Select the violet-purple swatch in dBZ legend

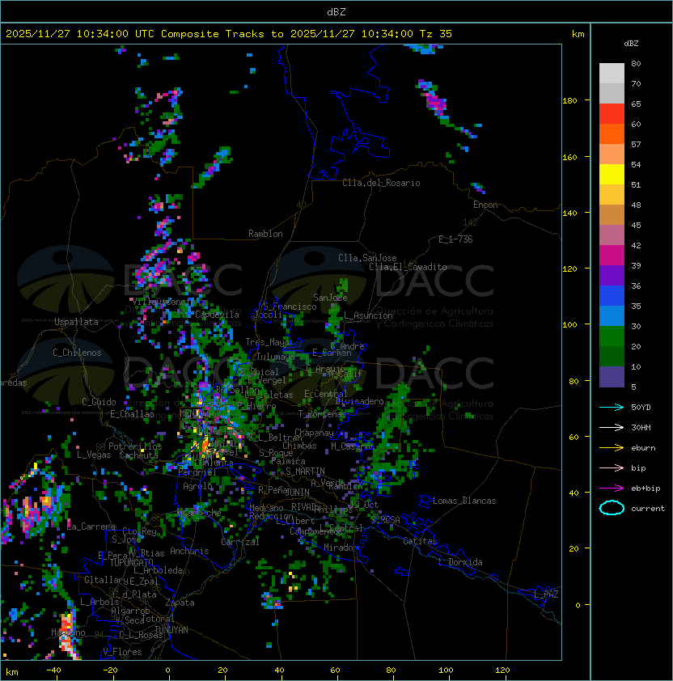[x=612, y=275]
